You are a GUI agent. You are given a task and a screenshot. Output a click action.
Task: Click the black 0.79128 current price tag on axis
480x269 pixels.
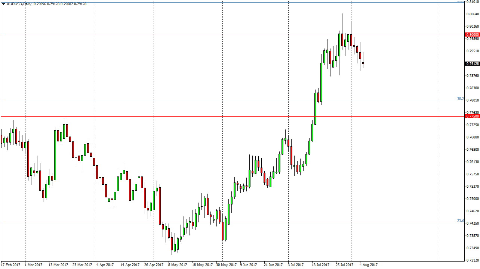[472, 64]
